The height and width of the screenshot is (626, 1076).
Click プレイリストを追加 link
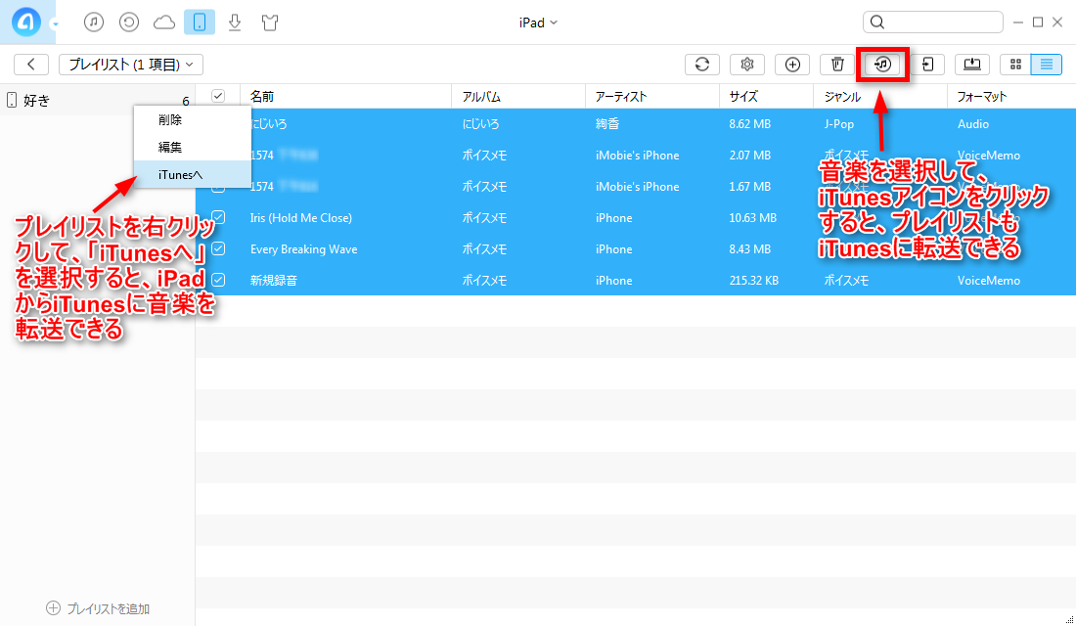coord(108,608)
